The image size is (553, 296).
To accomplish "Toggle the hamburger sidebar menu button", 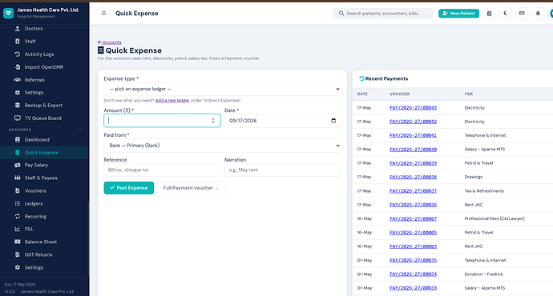I will (x=103, y=14).
